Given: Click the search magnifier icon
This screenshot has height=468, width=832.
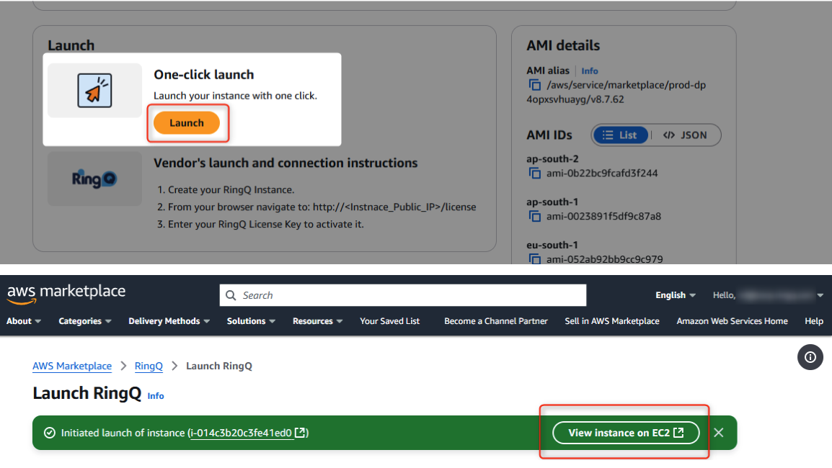Looking at the screenshot, I should tap(231, 295).
